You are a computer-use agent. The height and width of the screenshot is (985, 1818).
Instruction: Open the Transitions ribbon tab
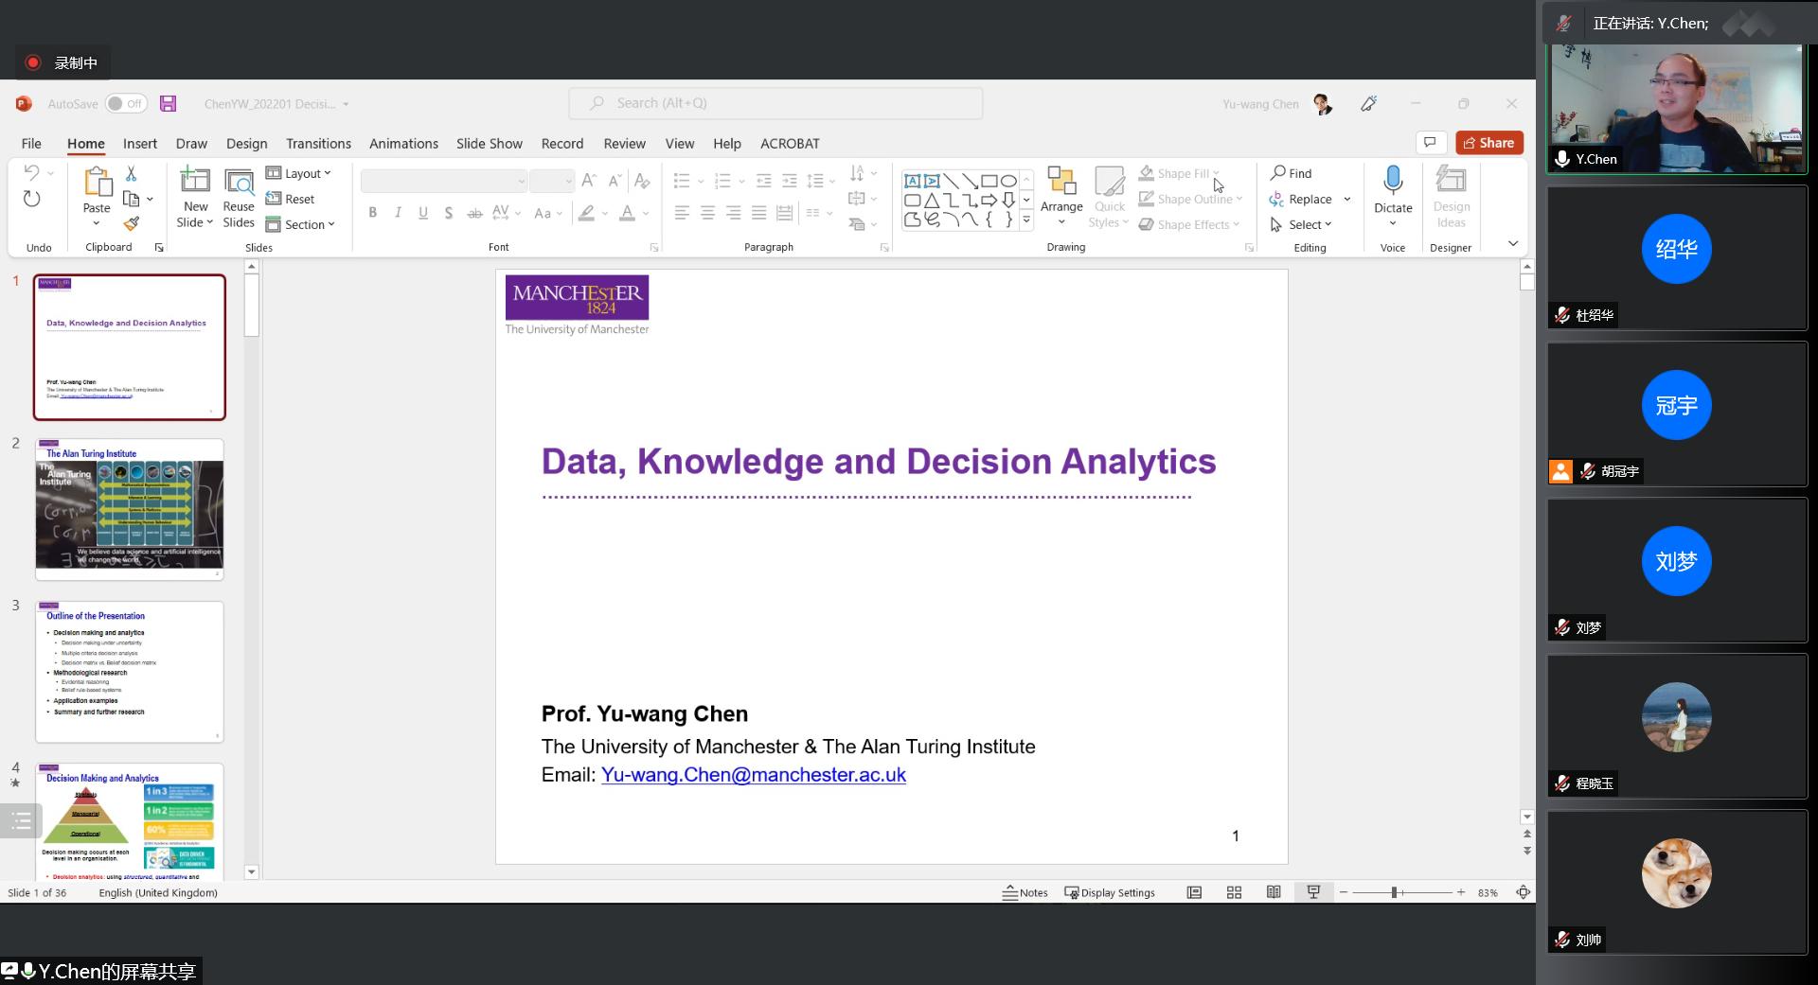coord(318,144)
